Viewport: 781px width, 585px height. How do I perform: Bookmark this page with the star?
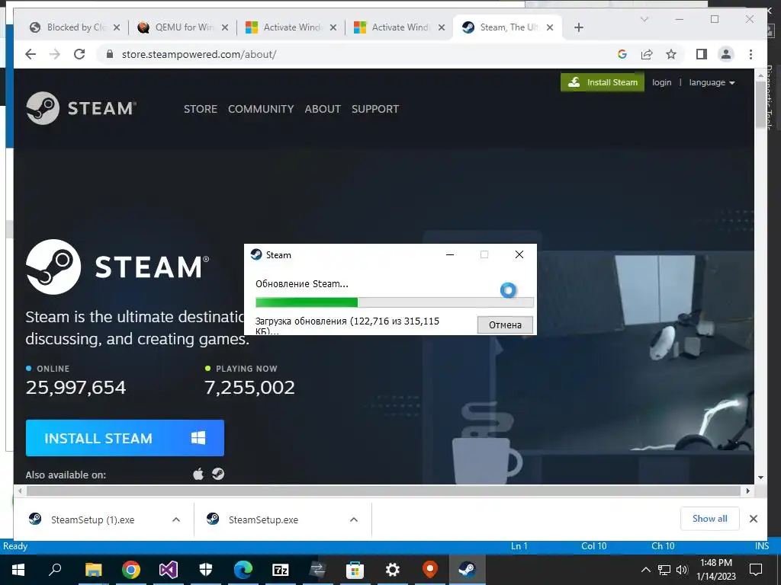671,54
